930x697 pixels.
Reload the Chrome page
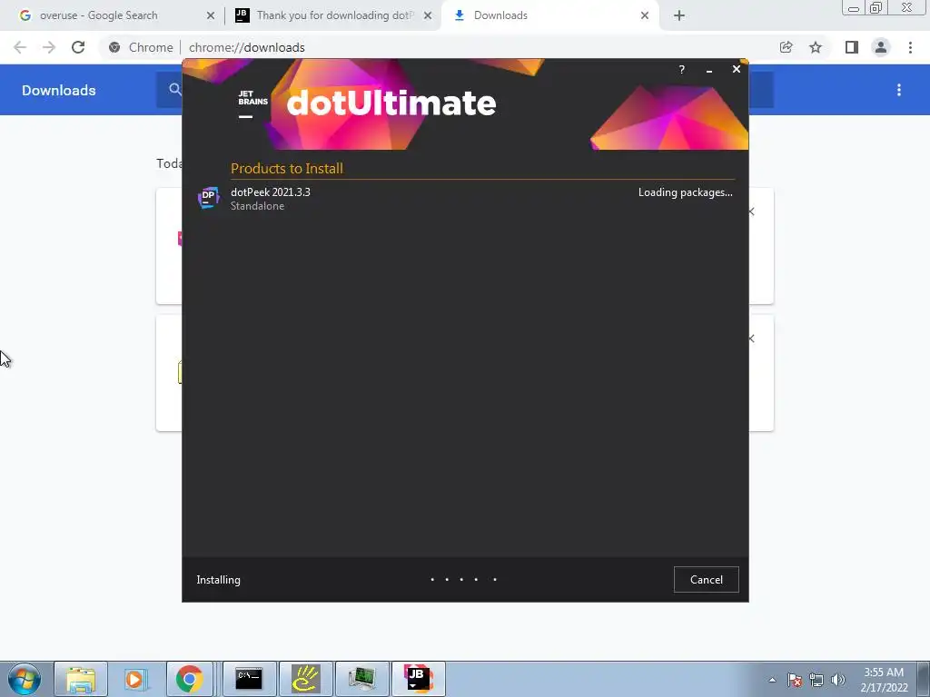tap(78, 47)
